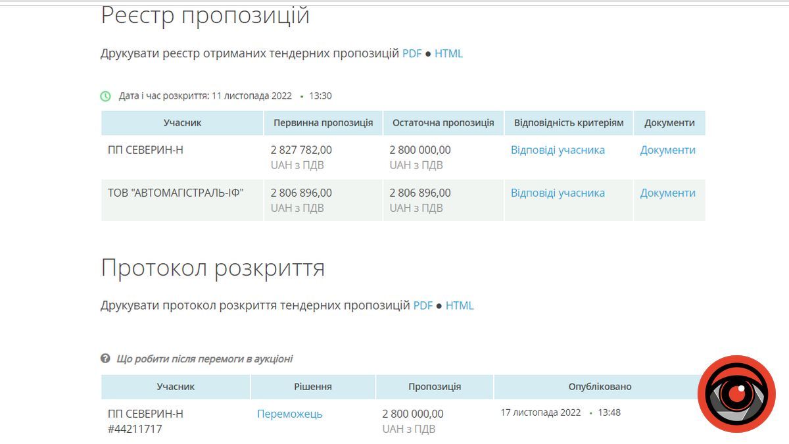Click the question mark help icon
This screenshot has height=444, width=789.
pos(104,358)
